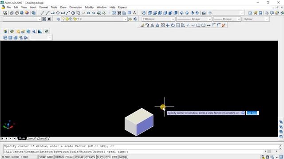This screenshot has width=284, height=159.
Task: Select the SE Isometric view icon
Action: [187, 13]
